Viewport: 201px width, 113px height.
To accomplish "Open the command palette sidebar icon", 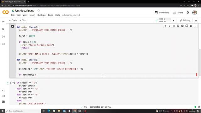I will [x=3, y=96].
